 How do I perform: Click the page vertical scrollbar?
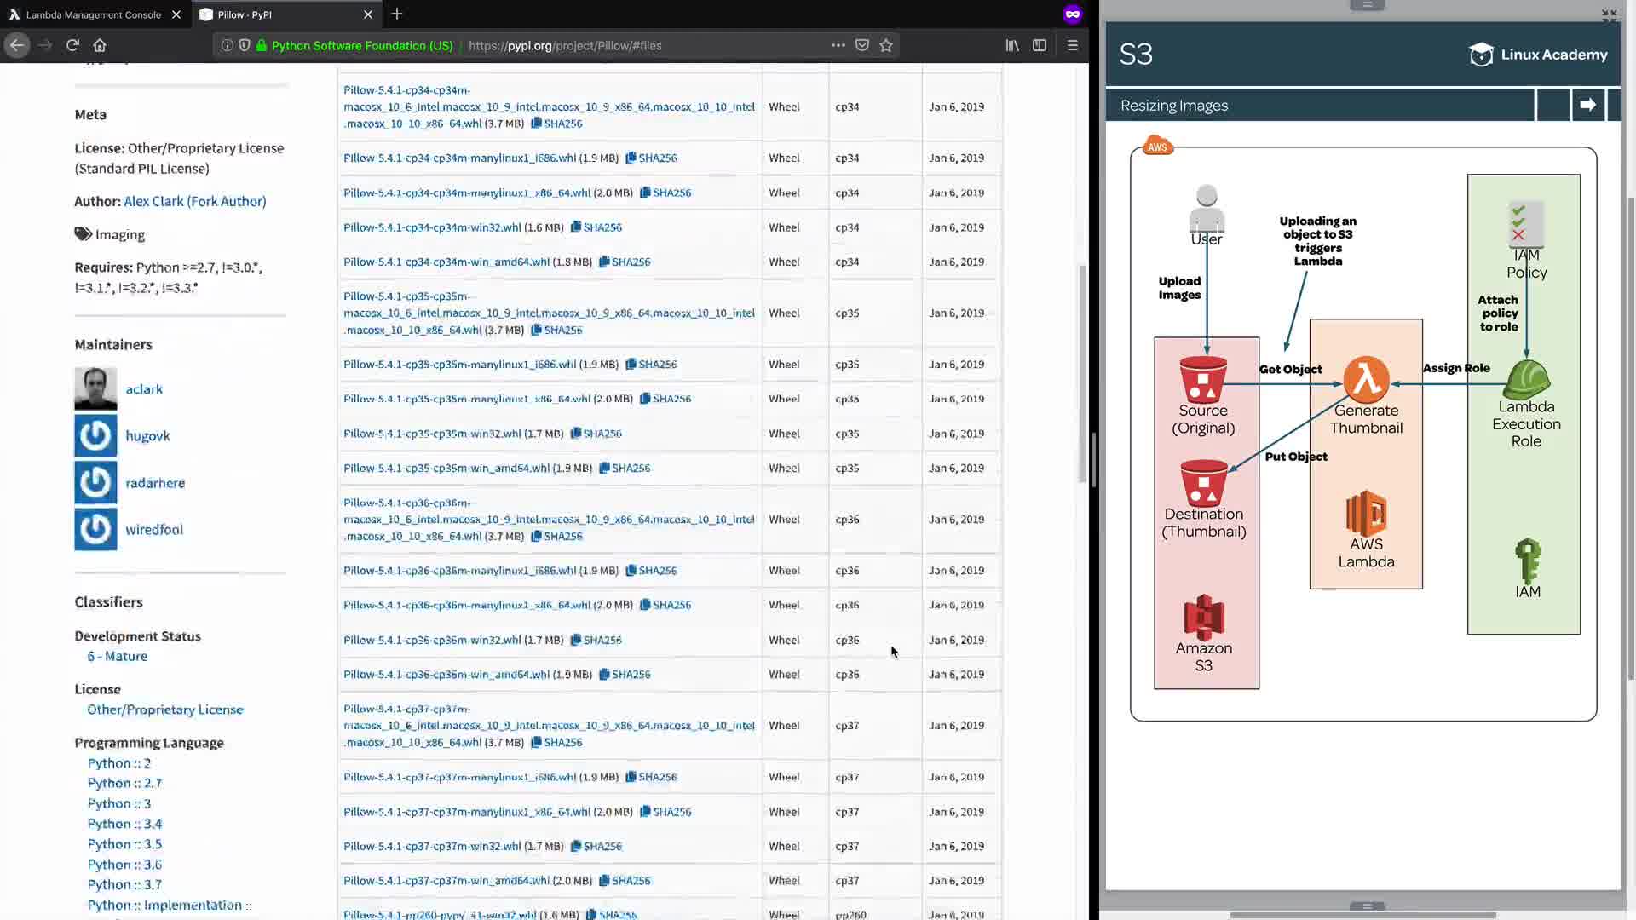pyautogui.click(x=1083, y=375)
